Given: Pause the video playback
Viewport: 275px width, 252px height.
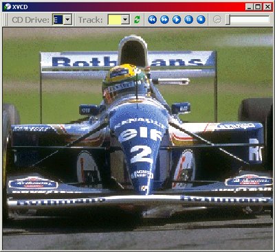Looking at the screenshot, I should tap(188, 20).
